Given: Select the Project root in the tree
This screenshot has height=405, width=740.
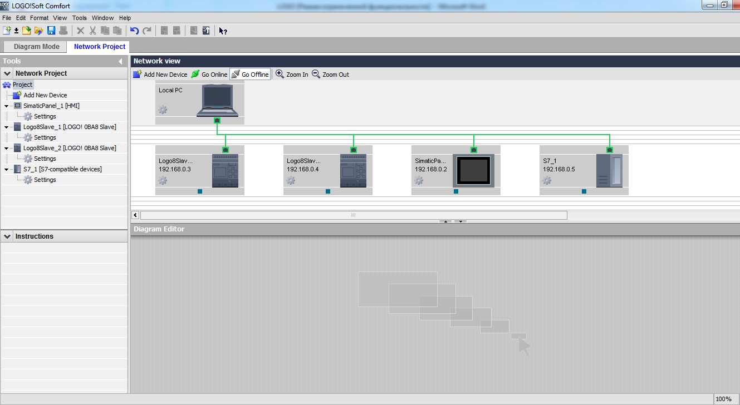Looking at the screenshot, I should pyautogui.click(x=22, y=85).
